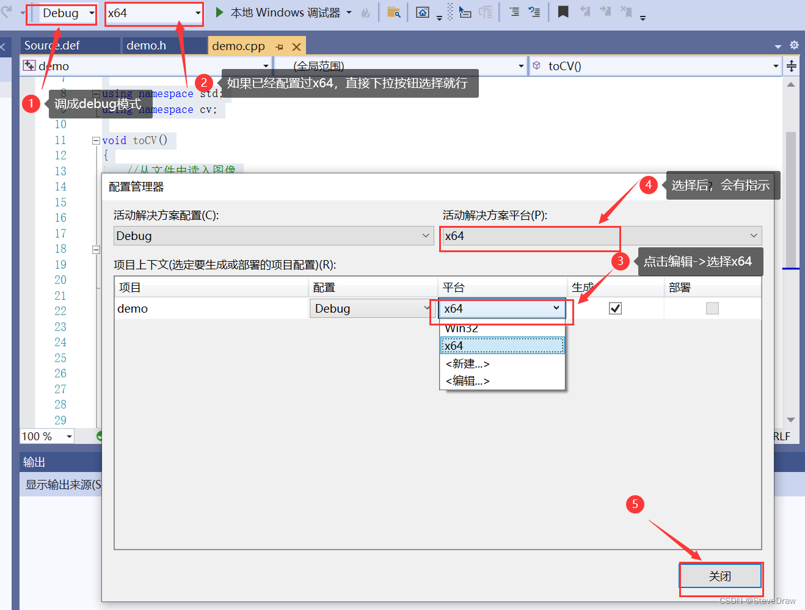
Task: Click the 平台 column header
Action: point(503,288)
